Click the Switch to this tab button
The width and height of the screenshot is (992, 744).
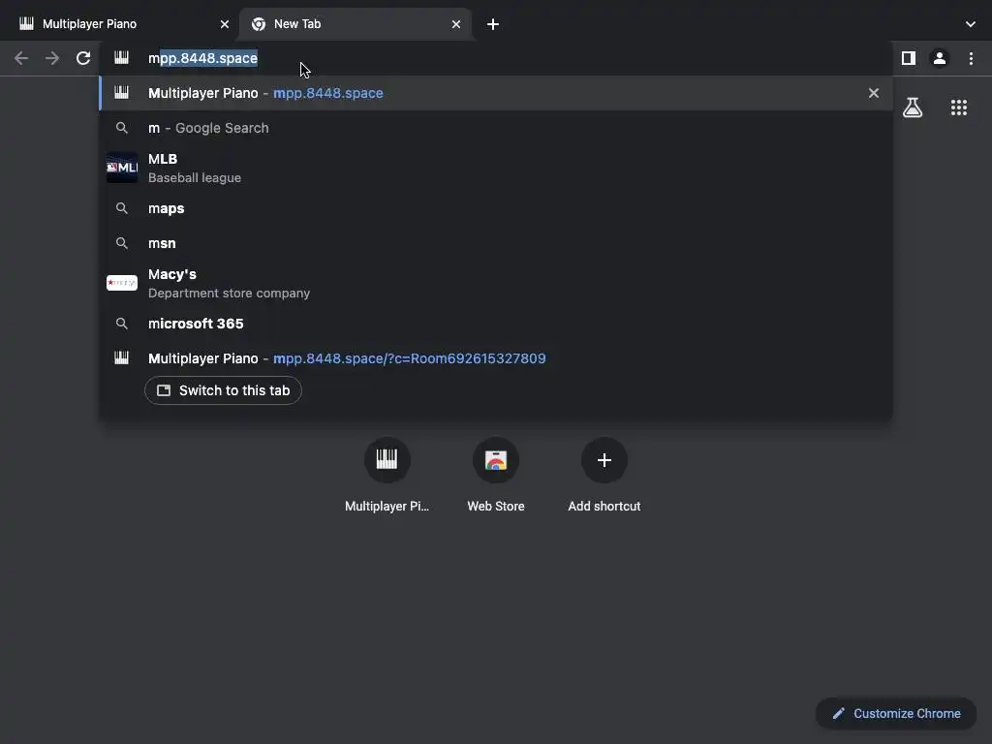pos(224,390)
